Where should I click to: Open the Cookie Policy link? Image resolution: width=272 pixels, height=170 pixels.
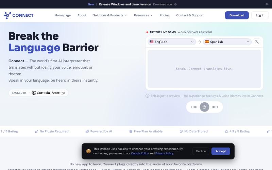[x=140, y=153]
